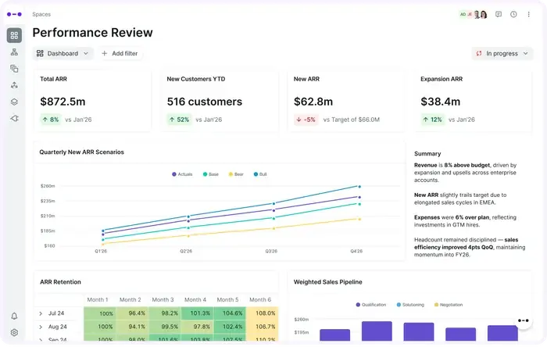Click the AD user badge
547x347 pixels.
463,14
